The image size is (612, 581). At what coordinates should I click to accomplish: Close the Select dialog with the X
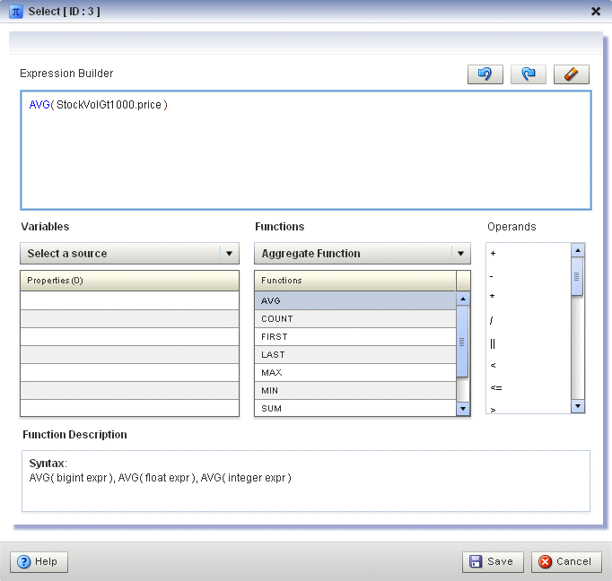(x=596, y=12)
